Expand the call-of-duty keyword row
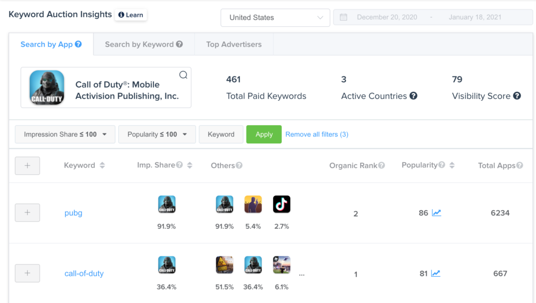 click(x=28, y=273)
